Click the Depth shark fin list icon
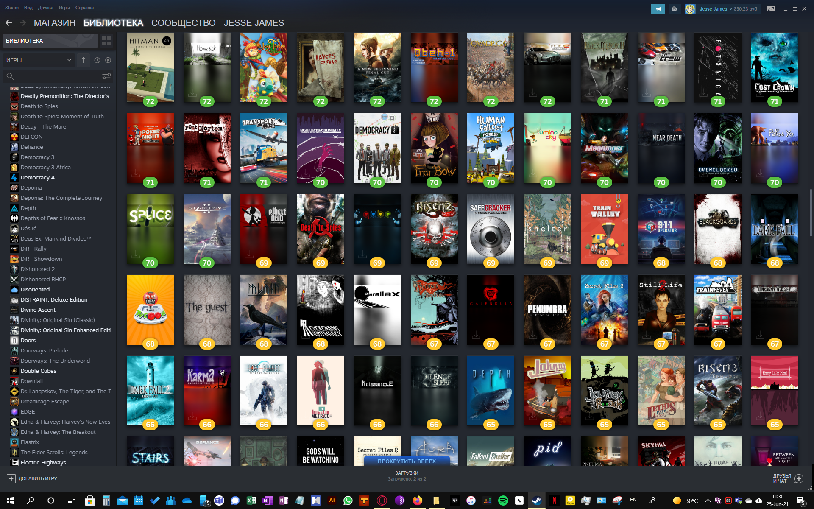 (14, 208)
